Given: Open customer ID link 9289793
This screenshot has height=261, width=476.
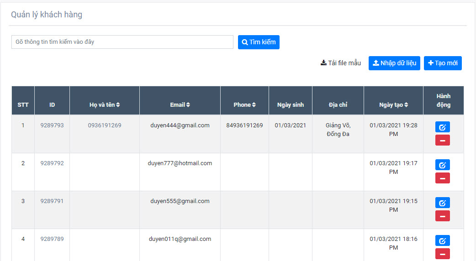Looking at the screenshot, I should point(52,125).
